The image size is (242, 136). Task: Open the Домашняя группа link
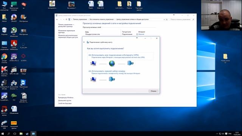65,100
